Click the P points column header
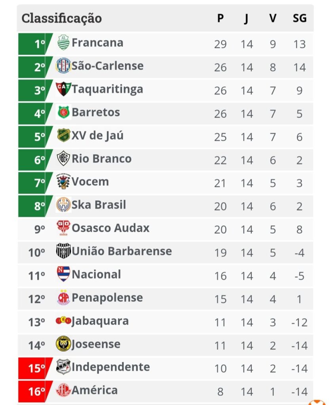 click(x=220, y=18)
